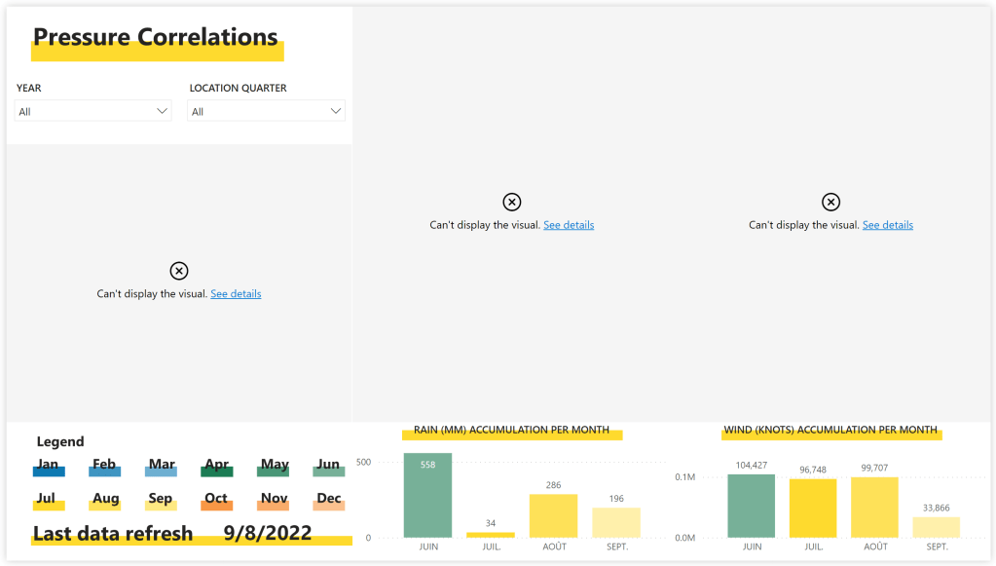The height and width of the screenshot is (566, 996).
Task: Open the YEAR slicer dropdown
Action: coord(93,111)
